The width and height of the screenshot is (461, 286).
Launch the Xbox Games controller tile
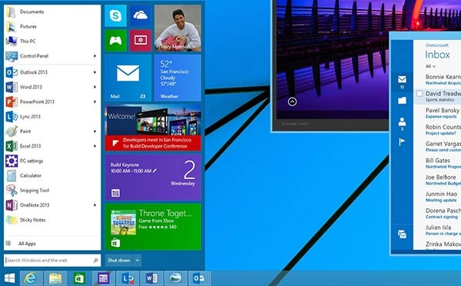(115, 40)
